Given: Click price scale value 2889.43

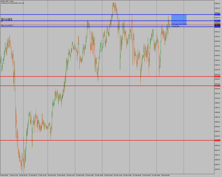Looking at the screenshot, I should 217,145.
